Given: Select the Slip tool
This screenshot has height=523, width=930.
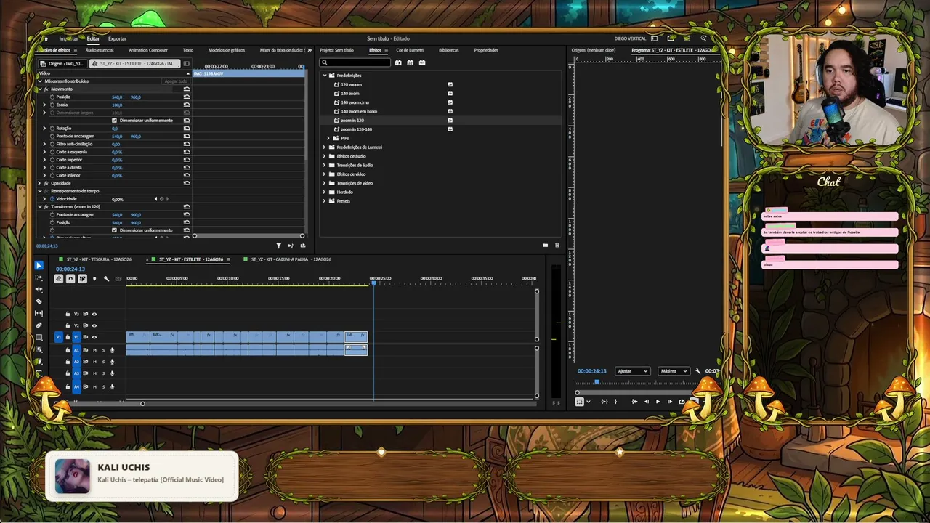Looking at the screenshot, I should click(39, 313).
